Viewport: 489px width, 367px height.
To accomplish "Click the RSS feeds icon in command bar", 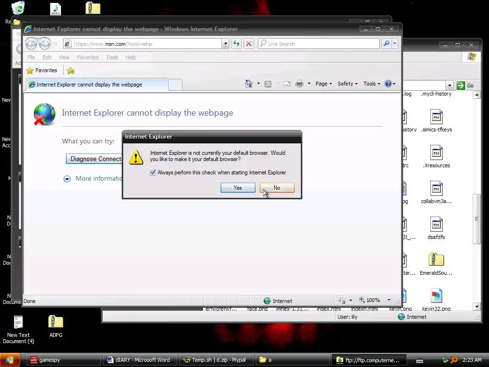I will (268, 84).
